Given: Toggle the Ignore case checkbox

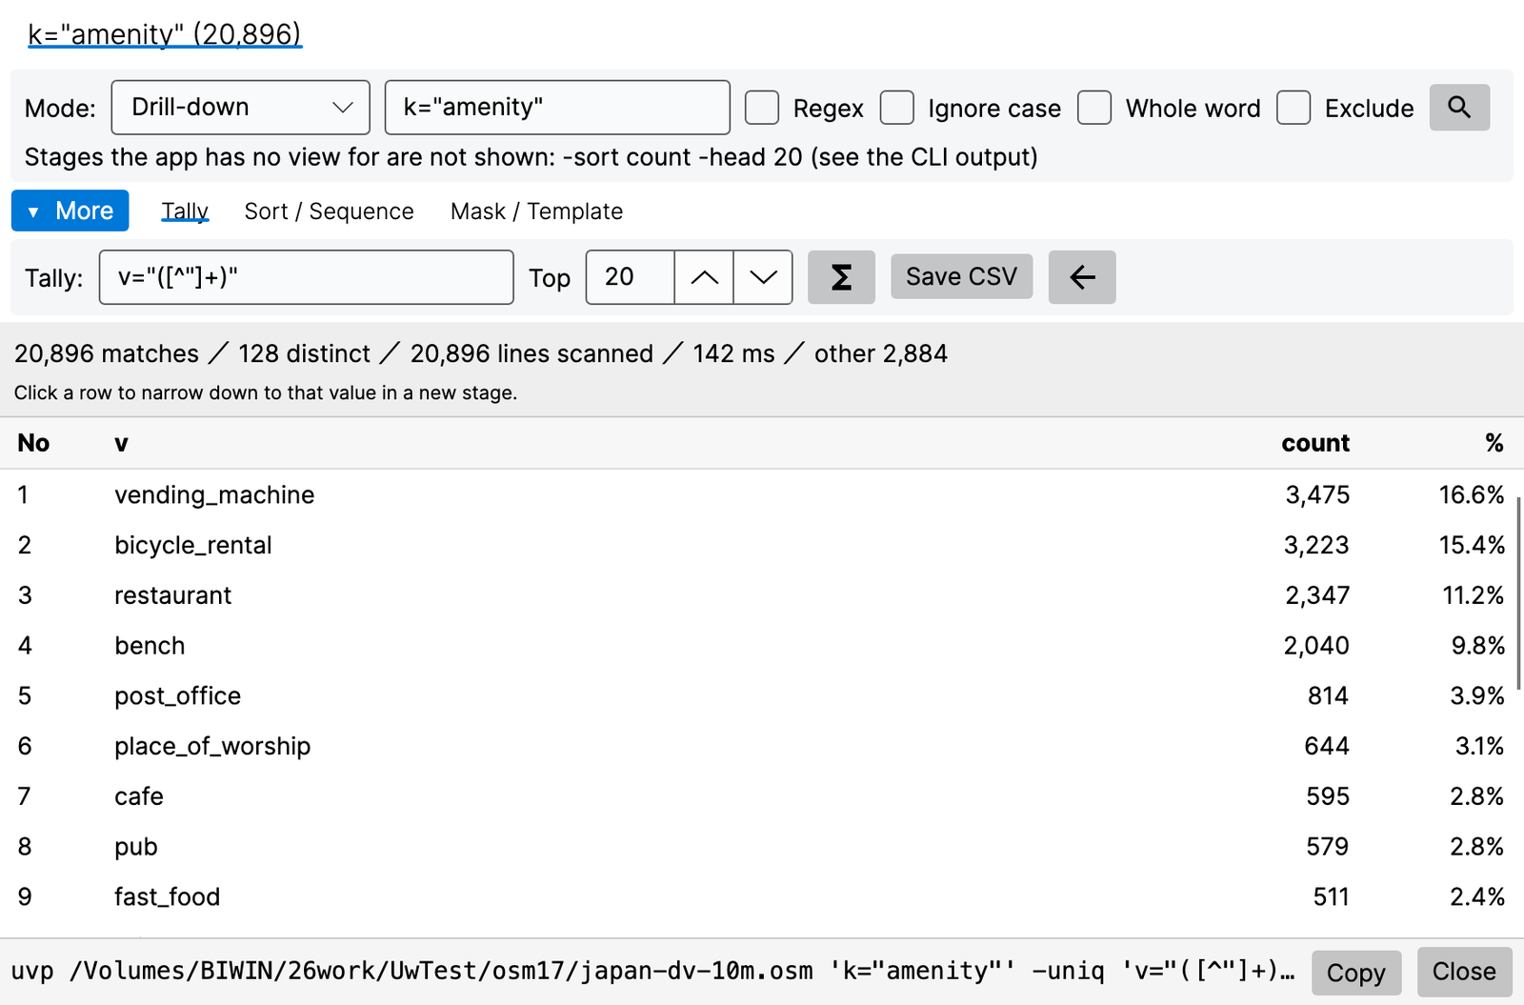Looking at the screenshot, I should tap(897, 108).
